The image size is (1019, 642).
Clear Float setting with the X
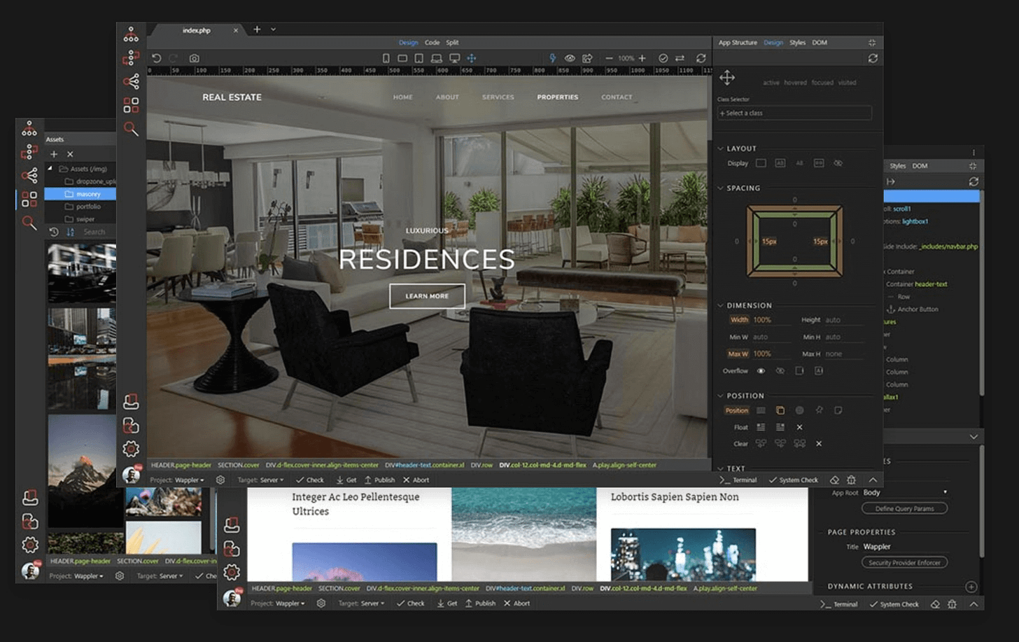point(799,427)
